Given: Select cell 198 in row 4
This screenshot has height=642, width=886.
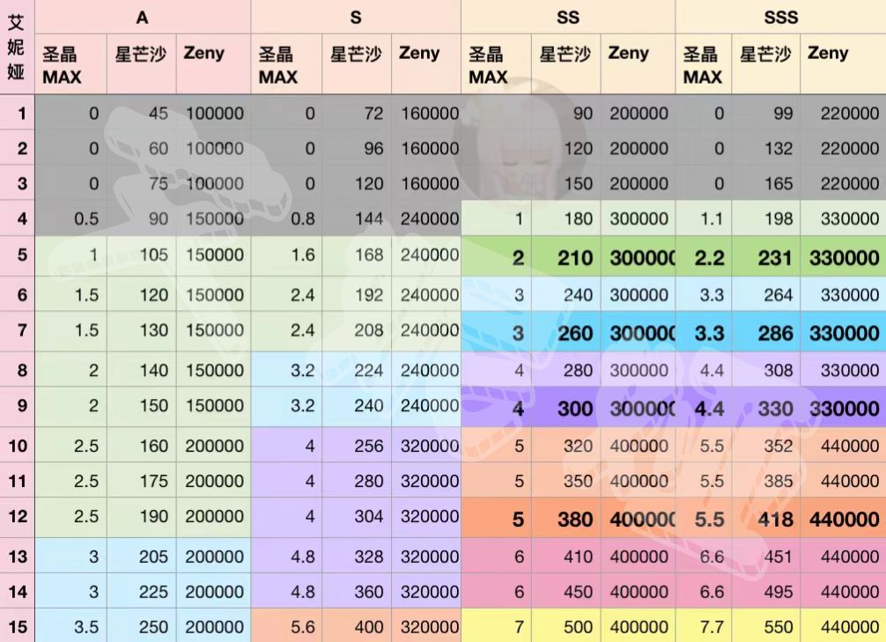Looking at the screenshot, I should click(x=765, y=218).
